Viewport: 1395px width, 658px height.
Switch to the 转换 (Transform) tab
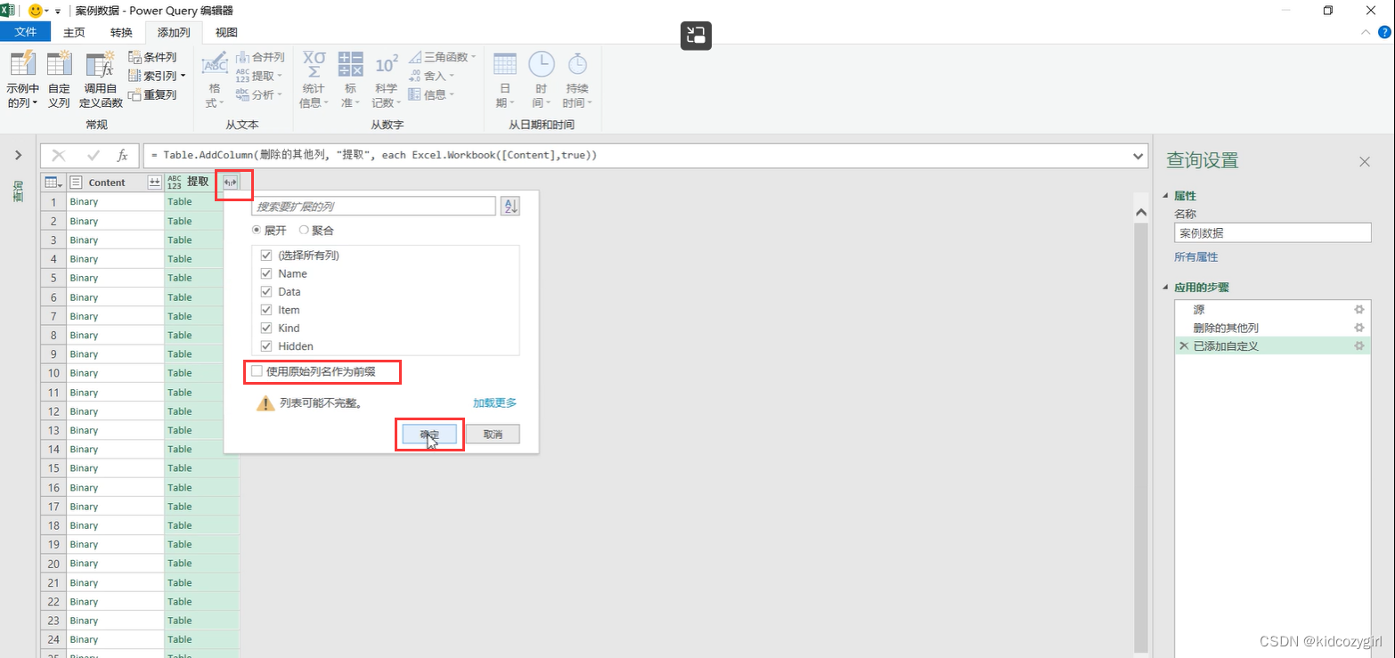[121, 32]
